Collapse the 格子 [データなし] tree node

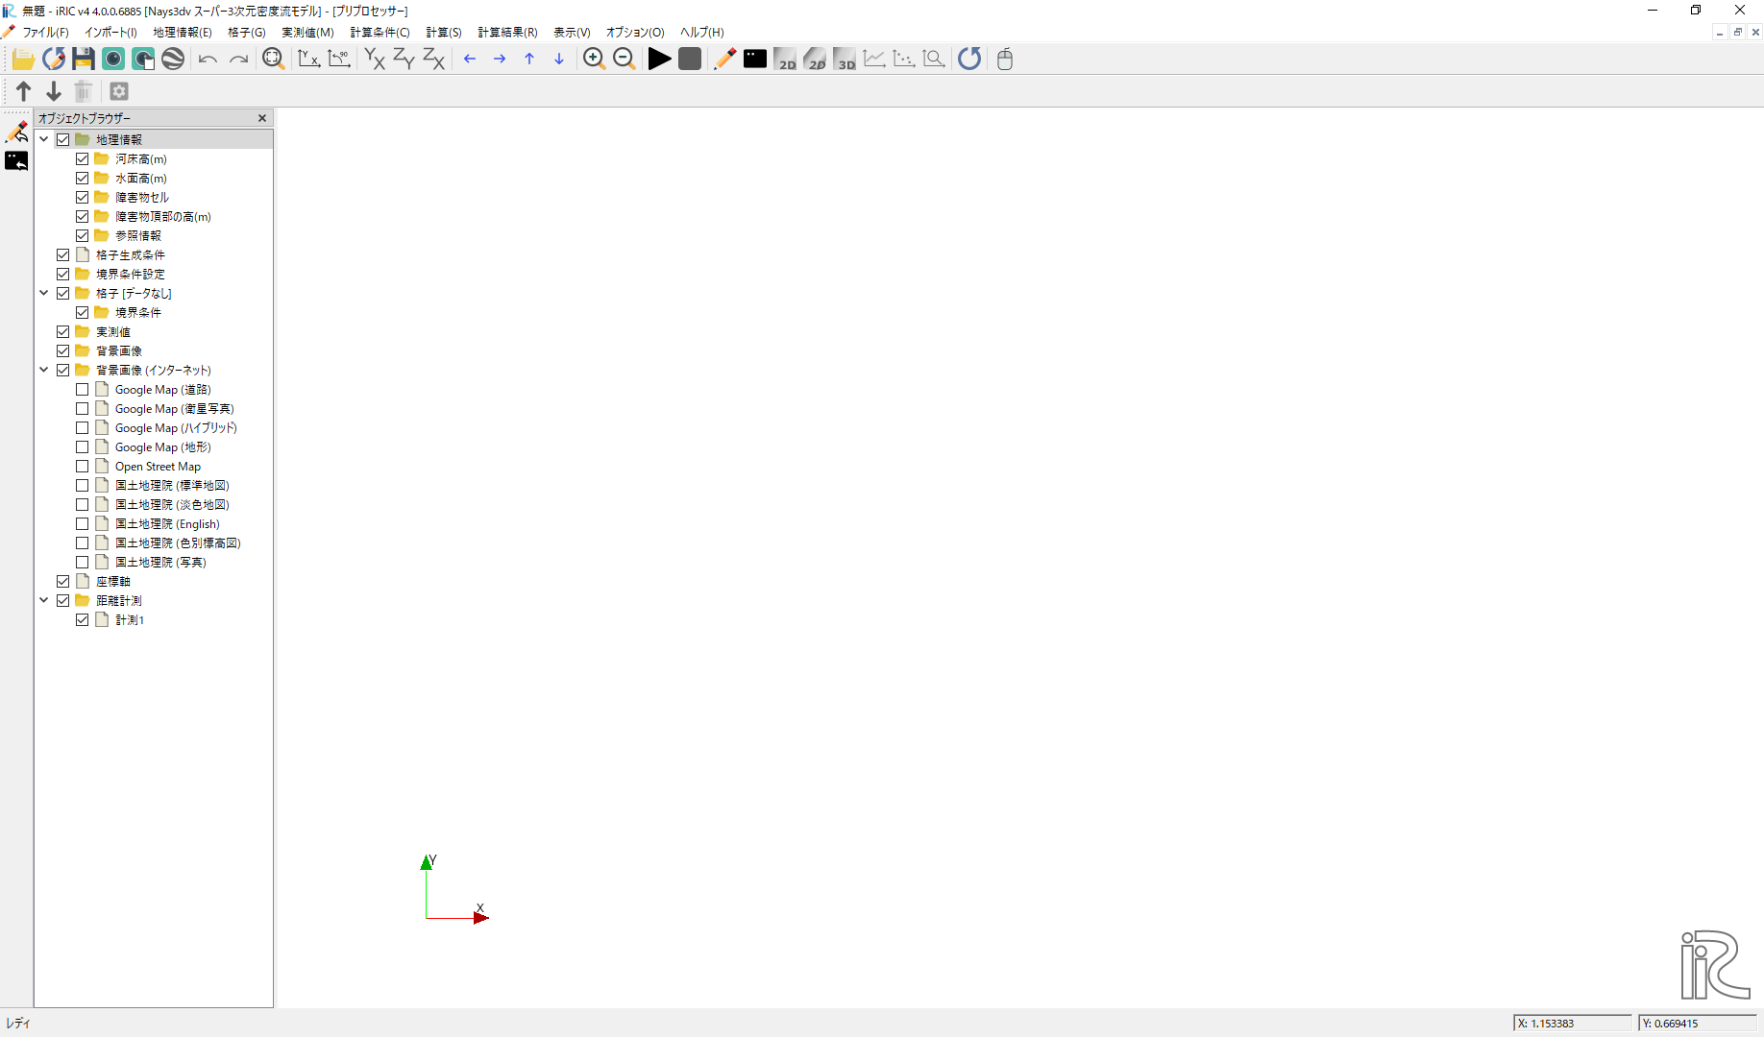coord(44,293)
